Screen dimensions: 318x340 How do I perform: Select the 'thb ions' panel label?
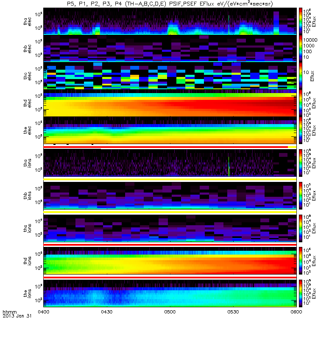[27, 195]
